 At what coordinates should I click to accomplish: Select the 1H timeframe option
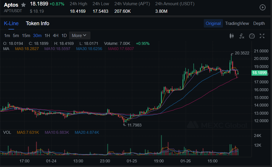pyautogui.click(x=47, y=35)
